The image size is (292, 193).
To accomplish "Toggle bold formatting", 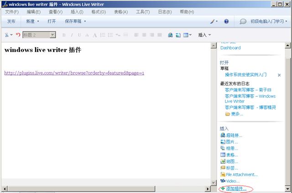I will [64, 35].
